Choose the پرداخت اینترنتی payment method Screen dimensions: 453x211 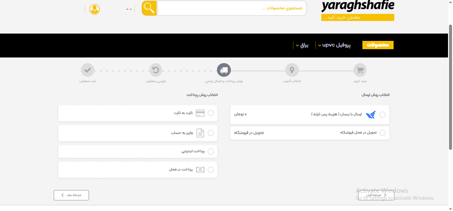(x=211, y=151)
